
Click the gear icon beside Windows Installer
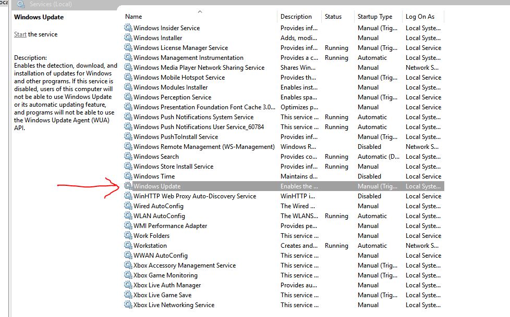click(128, 37)
